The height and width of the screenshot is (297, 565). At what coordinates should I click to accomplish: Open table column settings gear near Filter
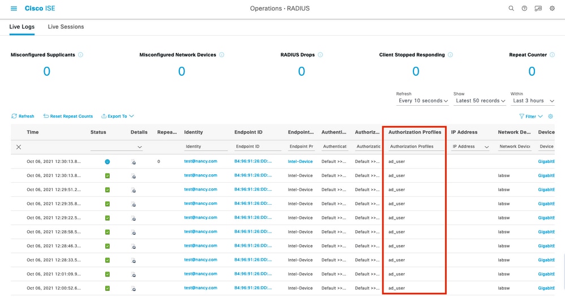coord(550,117)
